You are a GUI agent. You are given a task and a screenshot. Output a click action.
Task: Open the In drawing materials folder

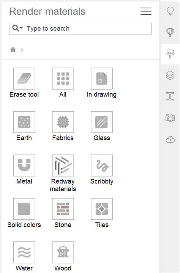102,79
